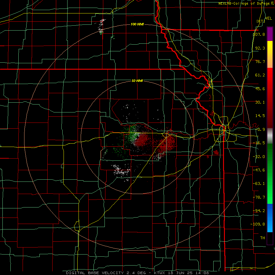
Task: Click the 50 NMI range ring label
Action: click(x=137, y=81)
